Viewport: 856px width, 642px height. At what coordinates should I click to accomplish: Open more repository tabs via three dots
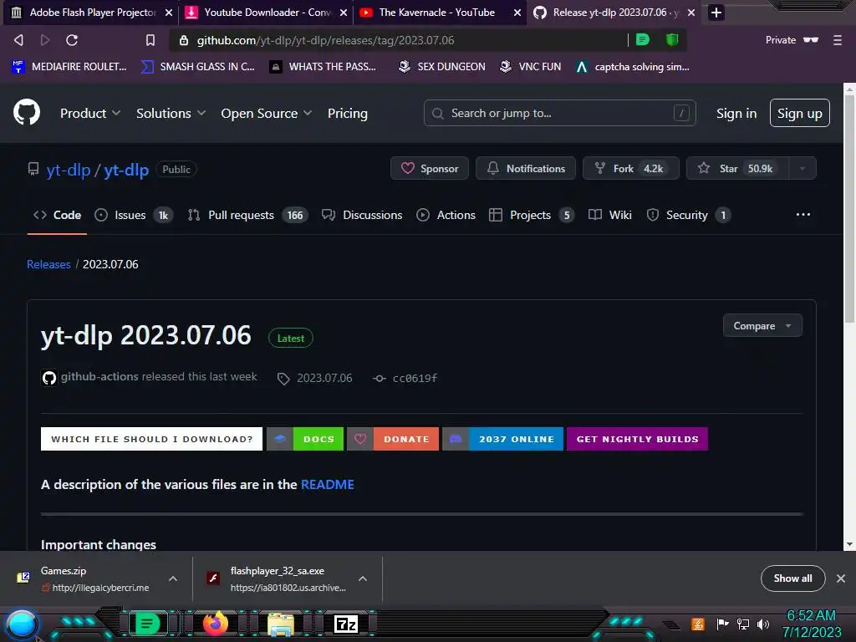(803, 215)
